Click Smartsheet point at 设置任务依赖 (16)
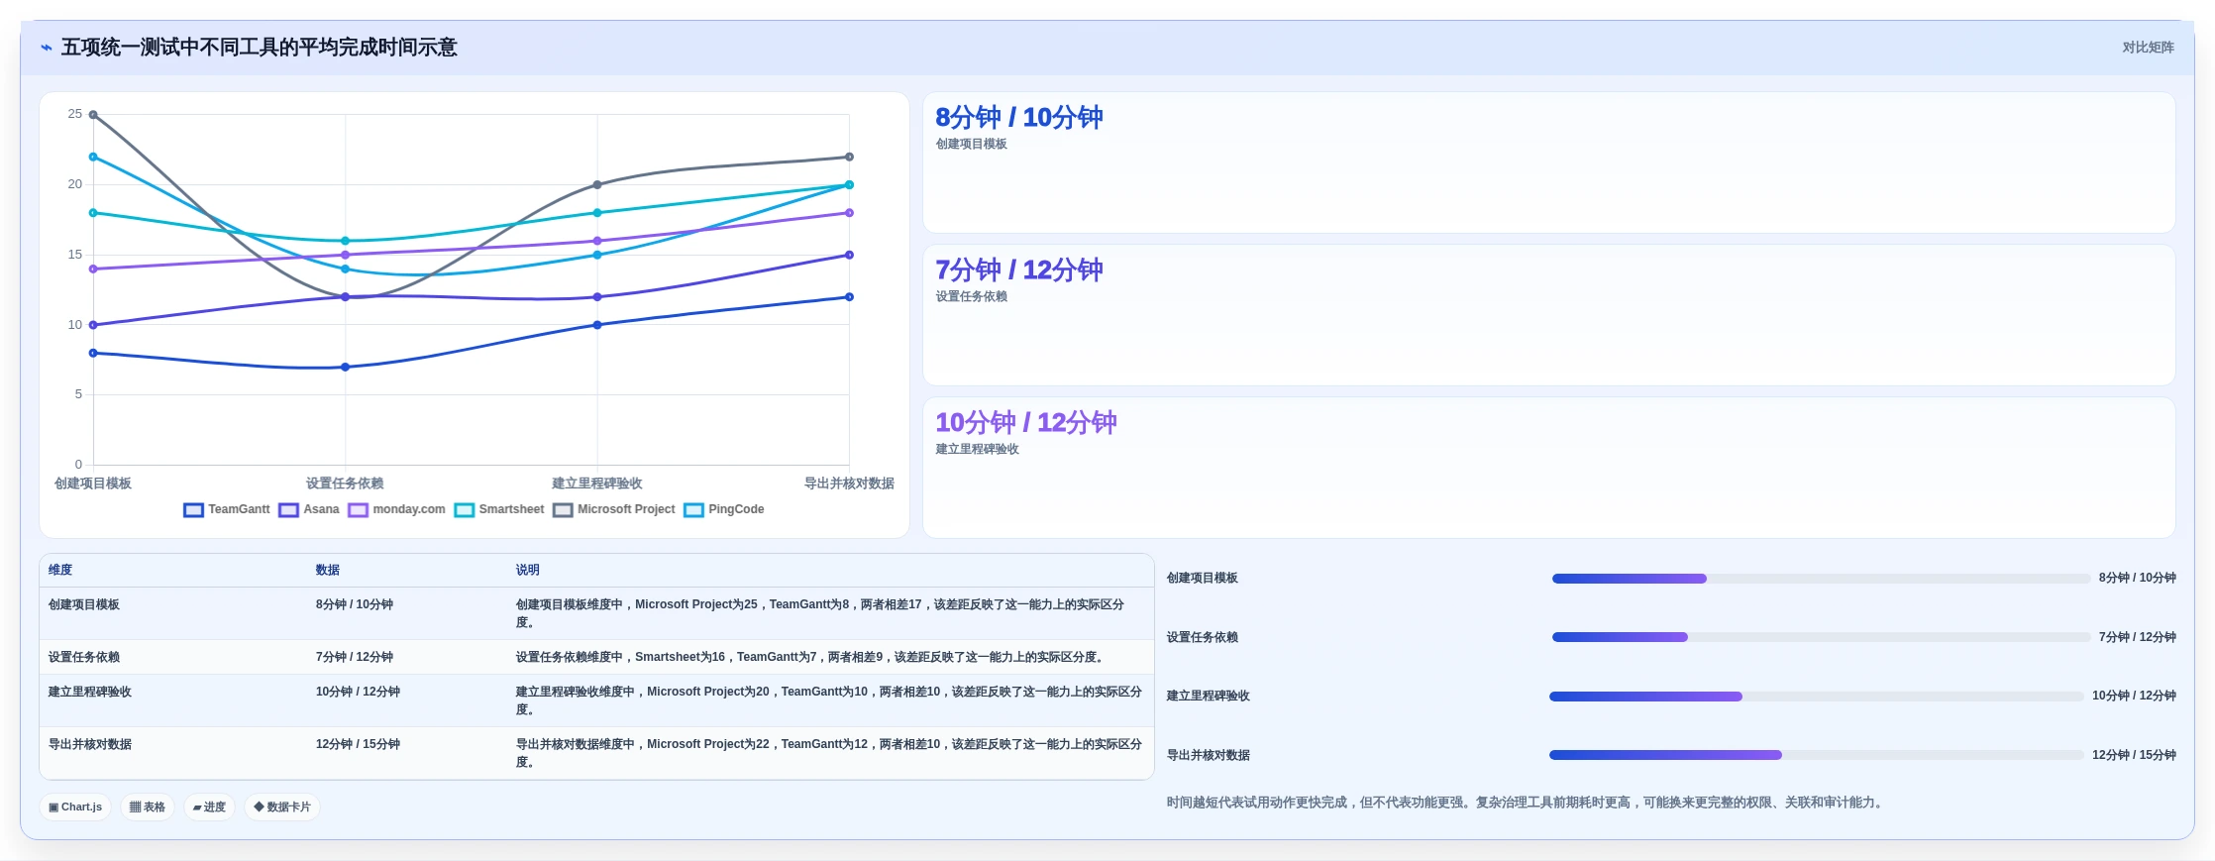Screen dimensions: 2215x861 (x=345, y=241)
